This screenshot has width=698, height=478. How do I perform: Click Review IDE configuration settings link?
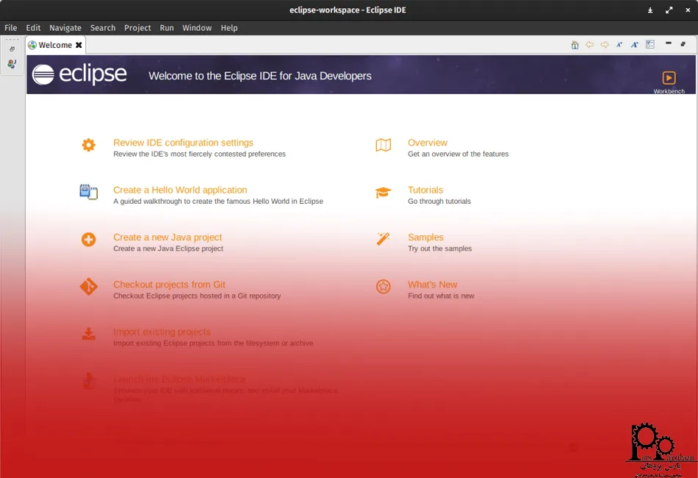tap(183, 143)
